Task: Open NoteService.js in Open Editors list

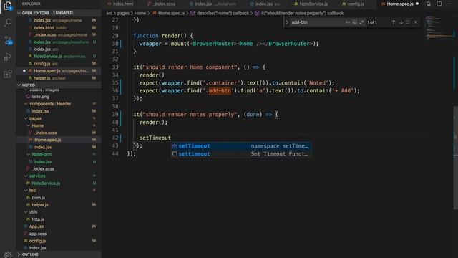Action: pyautogui.click(x=59, y=56)
